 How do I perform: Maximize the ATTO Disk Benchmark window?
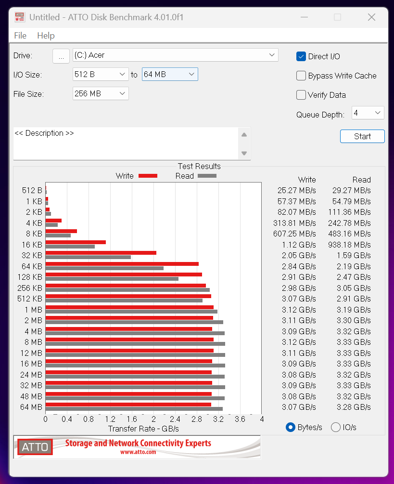(337, 17)
